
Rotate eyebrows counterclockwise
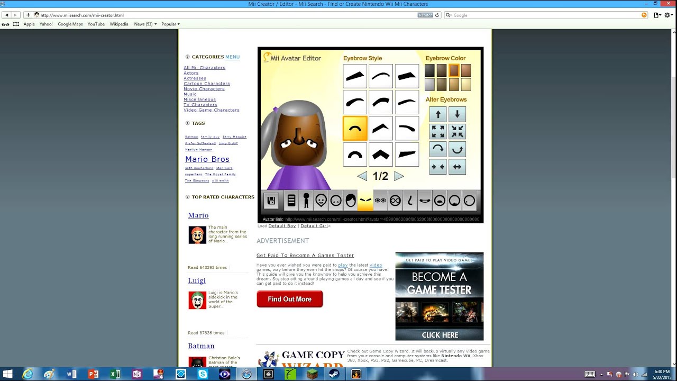[457, 149]
